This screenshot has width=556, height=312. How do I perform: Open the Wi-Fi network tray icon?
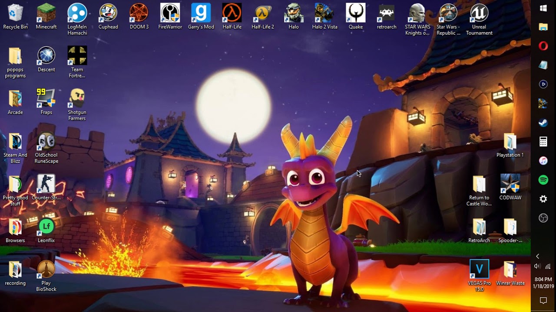click(x=548, y=266)
